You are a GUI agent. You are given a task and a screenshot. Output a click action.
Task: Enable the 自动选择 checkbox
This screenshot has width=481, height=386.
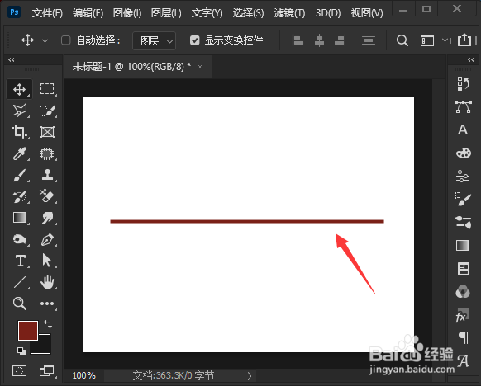(65, 40)
